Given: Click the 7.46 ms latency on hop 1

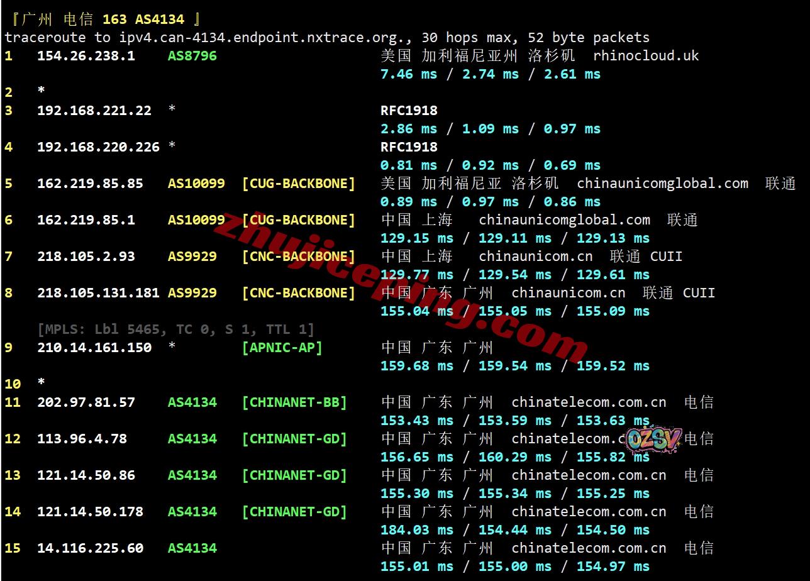Looking at the screenshot, I should (x=409, y=74).
